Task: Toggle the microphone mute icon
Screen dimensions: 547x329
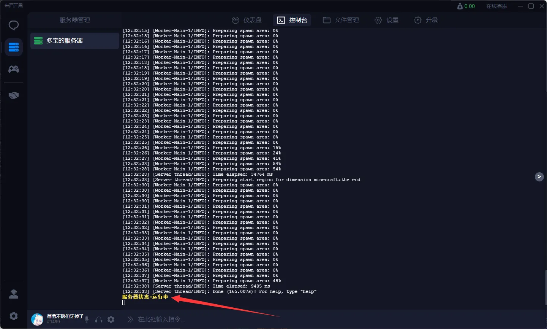Action: click(87, 319)
